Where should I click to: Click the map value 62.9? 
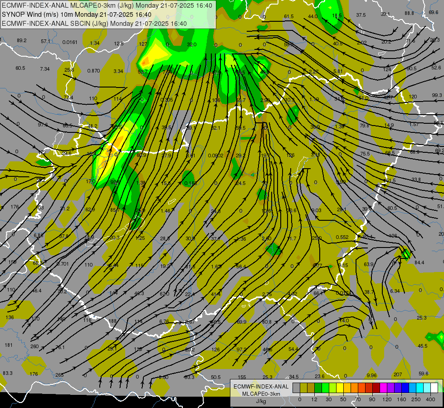coord(90,209)
